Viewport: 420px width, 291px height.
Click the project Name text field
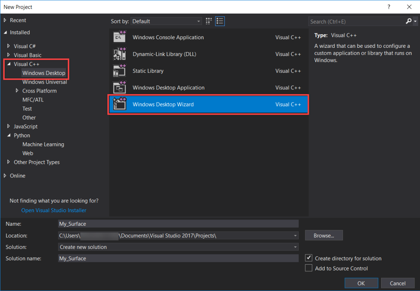(178, 224)
